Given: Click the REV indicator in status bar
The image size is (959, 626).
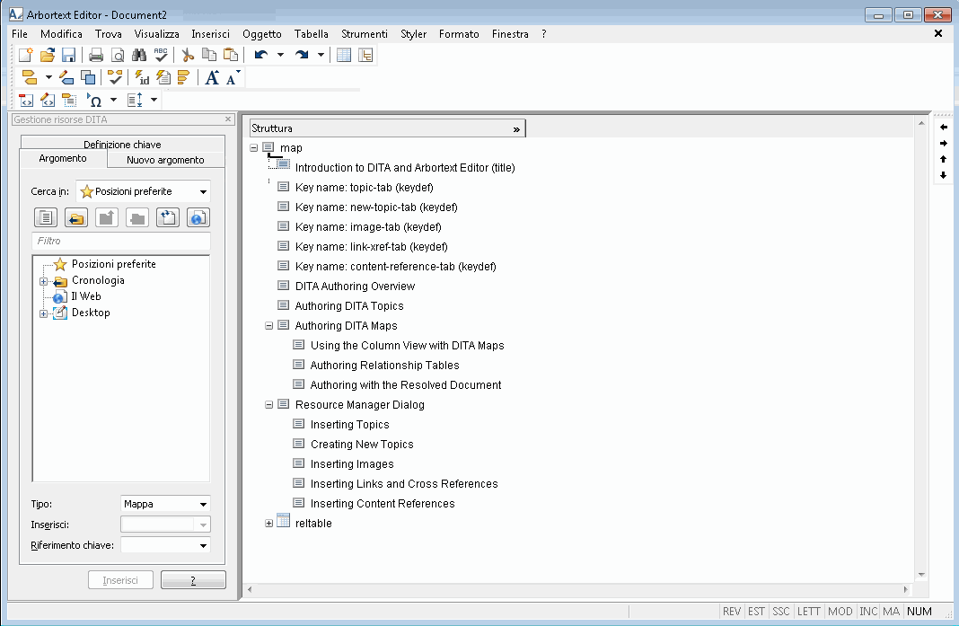Looking at the screenshot, I should (732, 612).
